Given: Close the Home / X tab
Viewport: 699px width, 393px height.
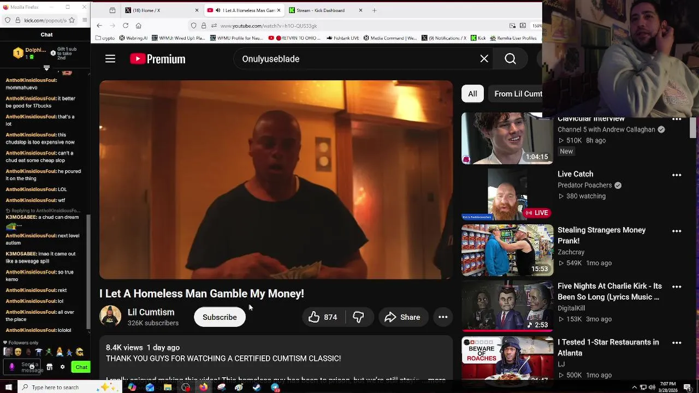Looking at the screenshot, I should point(197,10).
